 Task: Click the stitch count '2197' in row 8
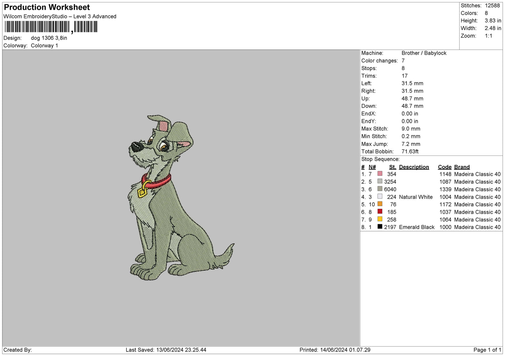click(x=390, y=227)
